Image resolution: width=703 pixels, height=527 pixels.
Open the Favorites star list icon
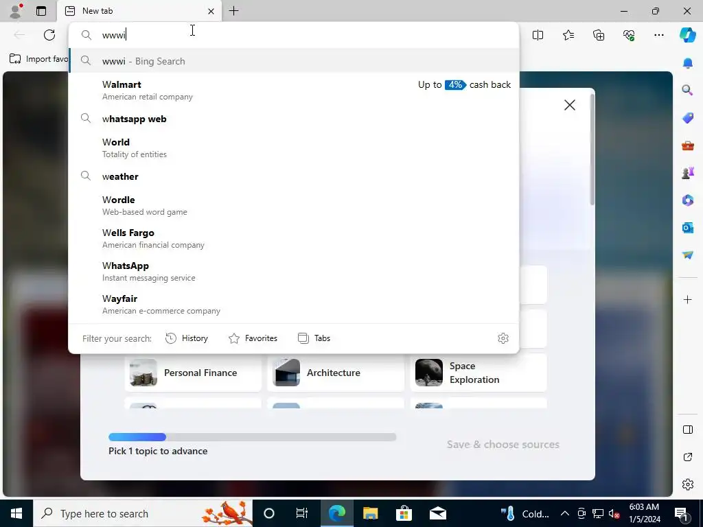(x=568, y=35)
